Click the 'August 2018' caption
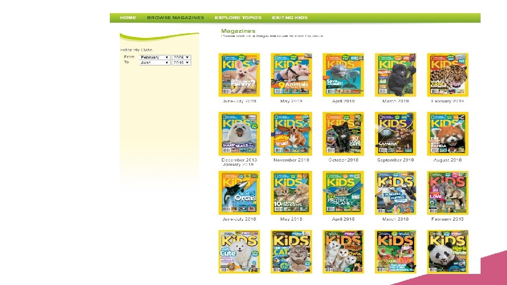Image resolution: width=507 pixels, height=285 pixels. pyautogui.click(x=447, y=160)
